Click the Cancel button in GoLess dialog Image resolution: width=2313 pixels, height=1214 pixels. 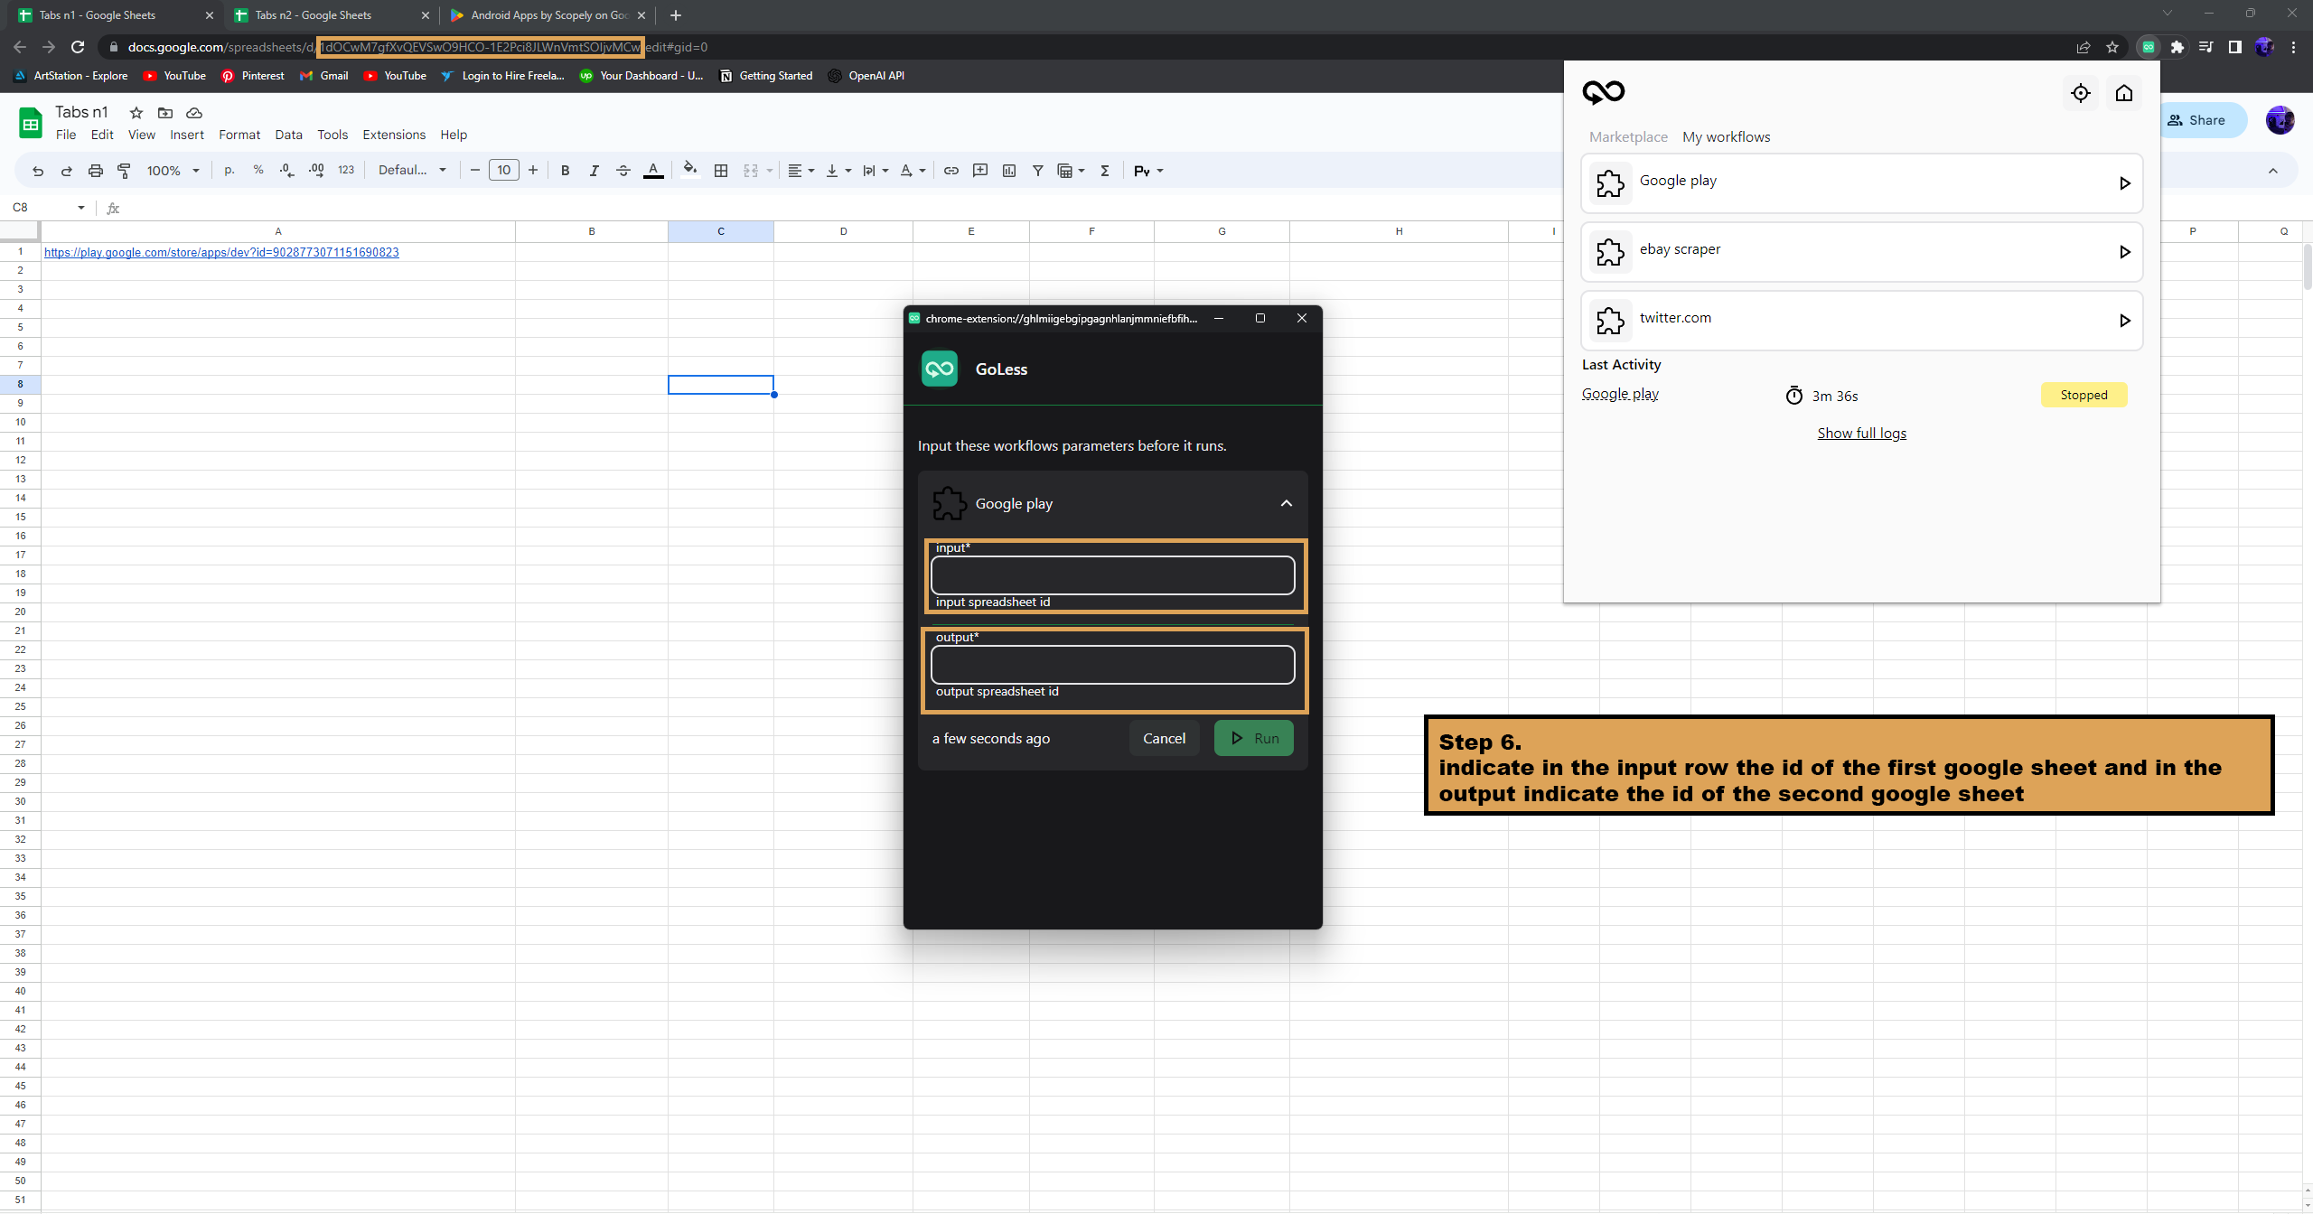(1164, 738)
